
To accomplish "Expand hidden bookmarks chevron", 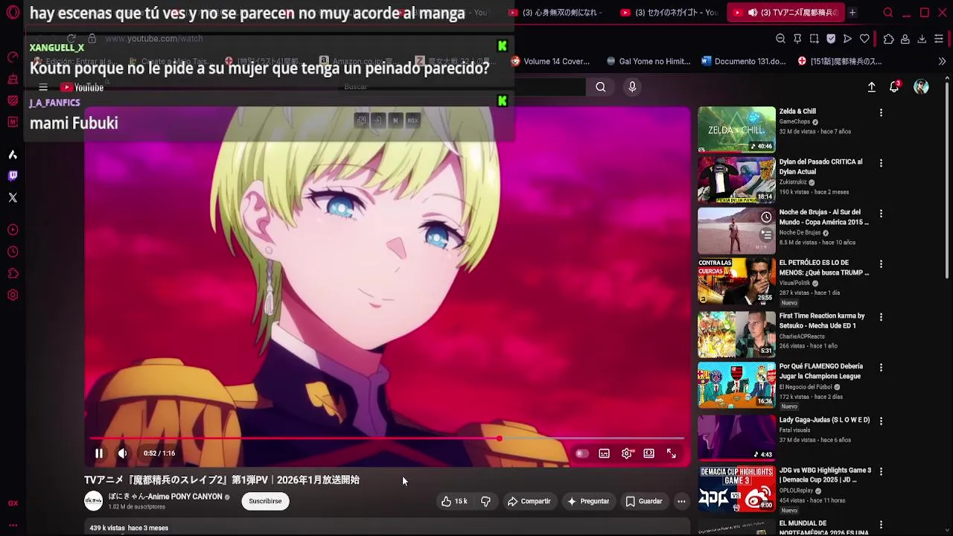I will 942,61.
